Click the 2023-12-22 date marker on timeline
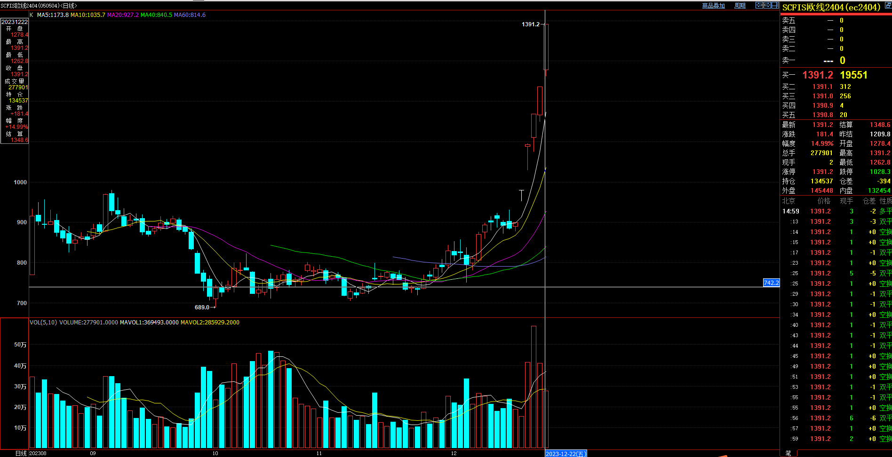 pos(565,454)
